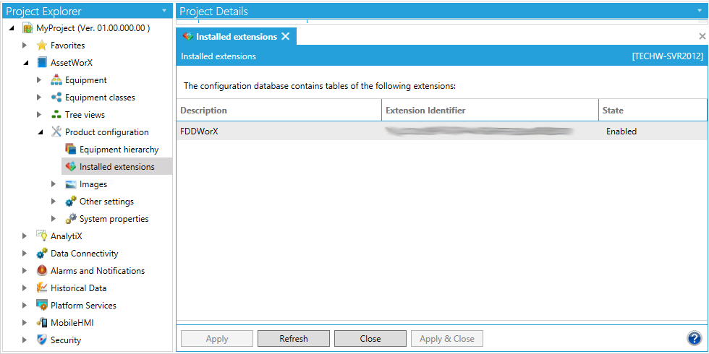Open the Project Explorer panel dropdown

point(164,11)
